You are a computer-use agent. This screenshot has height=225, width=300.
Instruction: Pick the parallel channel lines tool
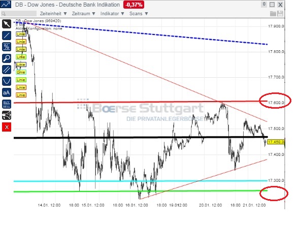[7, 70]
